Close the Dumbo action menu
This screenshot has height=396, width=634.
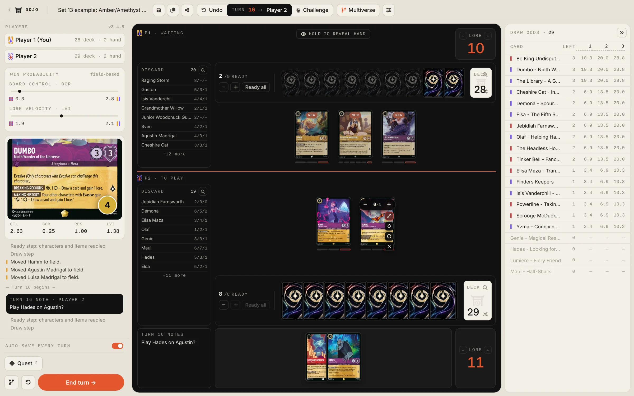click(x=389, y=246)
